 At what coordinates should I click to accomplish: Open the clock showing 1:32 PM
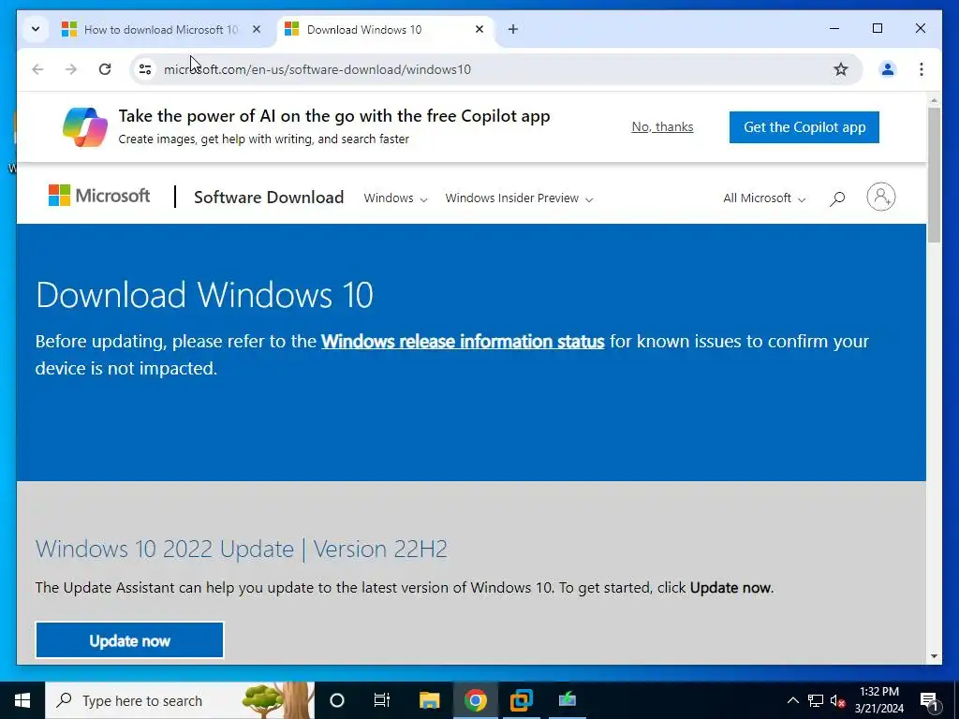[x=878, y=700]
